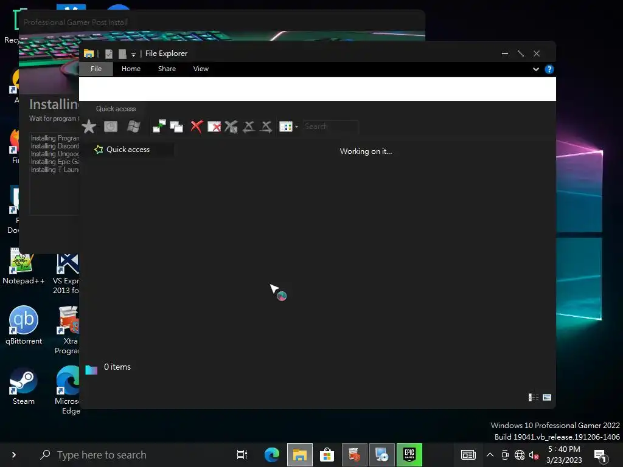Open Microsoft Store from the taskbar
This screenshot has width=623, height=467.
coord(327,455)
